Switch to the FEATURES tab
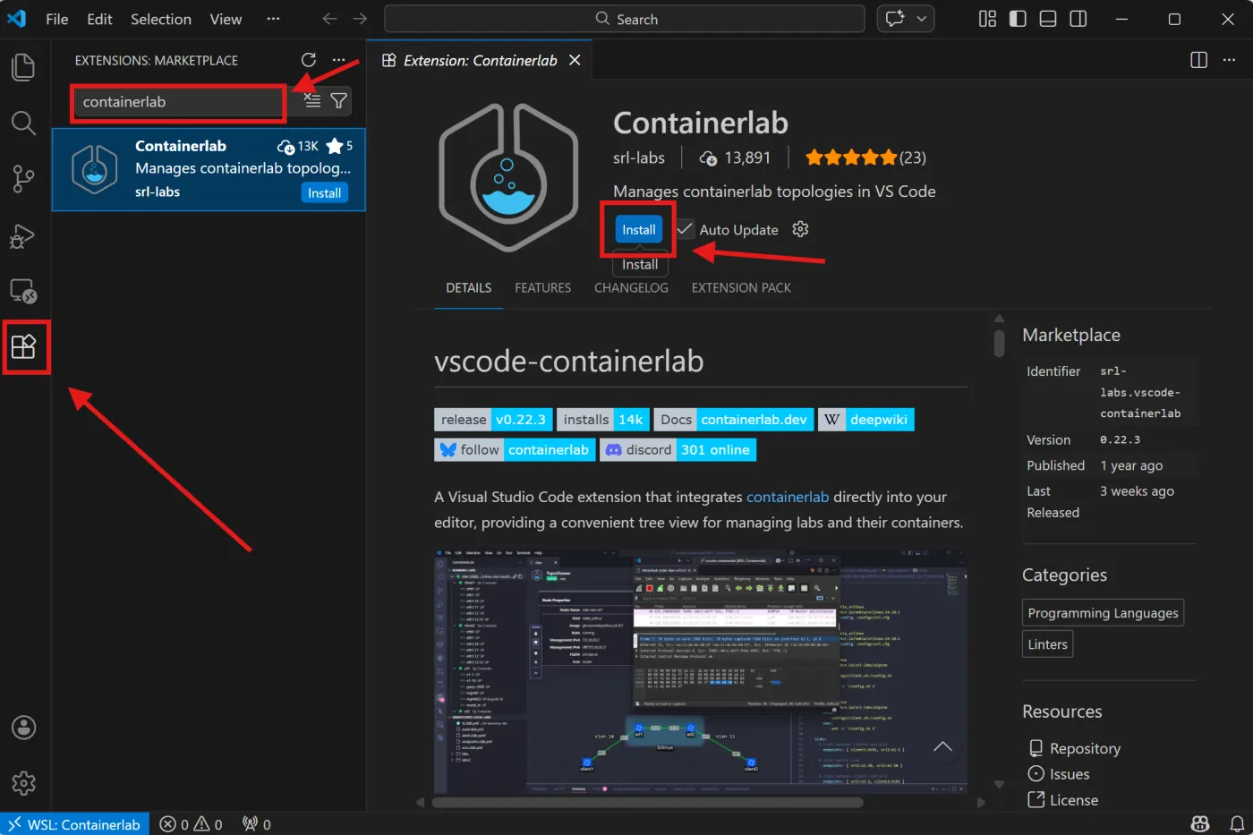Image resolution: width=1253 pixels, height=835 pixels. [x=542, y=287]
